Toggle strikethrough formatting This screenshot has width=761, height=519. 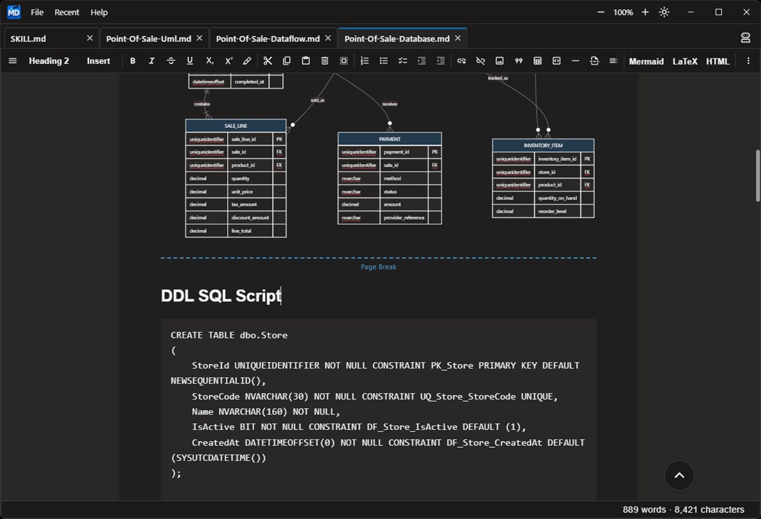(x=171, y=61)
